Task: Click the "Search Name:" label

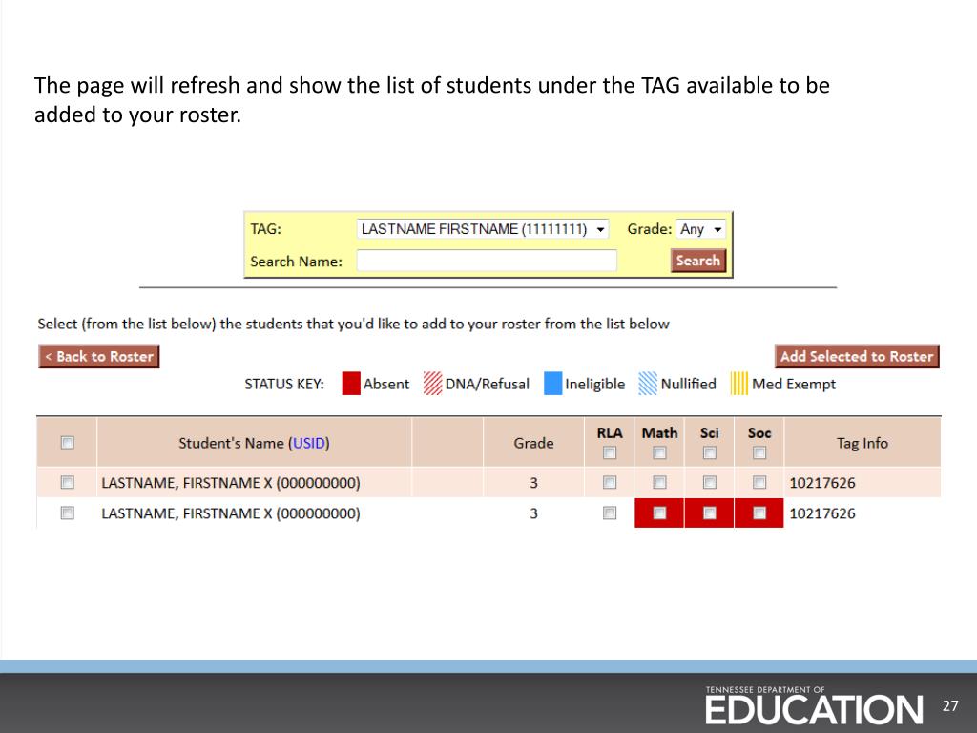Action: (296, 262)
